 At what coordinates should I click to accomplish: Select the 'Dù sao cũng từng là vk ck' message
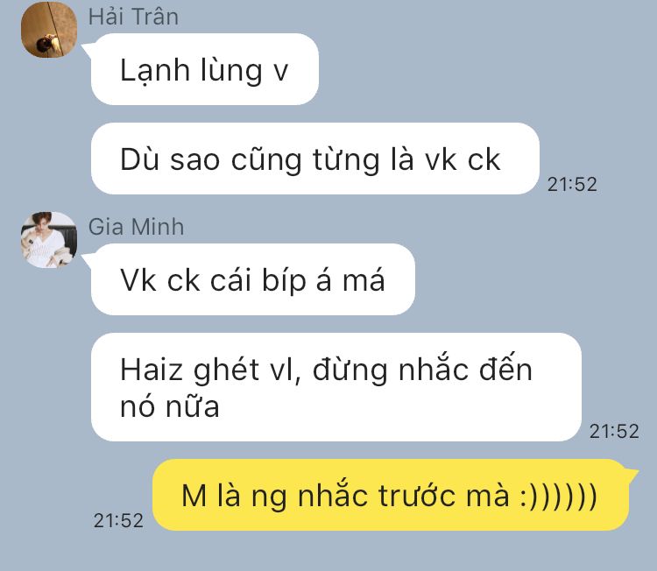314,159
